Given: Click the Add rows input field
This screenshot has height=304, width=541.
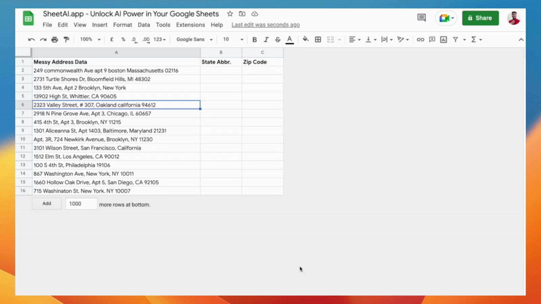Looking at the screenshot, I should click(x=81, y=203).
